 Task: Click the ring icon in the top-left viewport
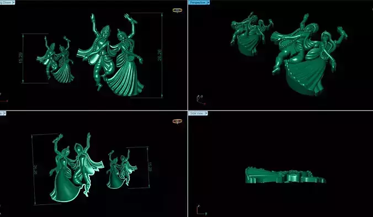click(x=177, y=10)
